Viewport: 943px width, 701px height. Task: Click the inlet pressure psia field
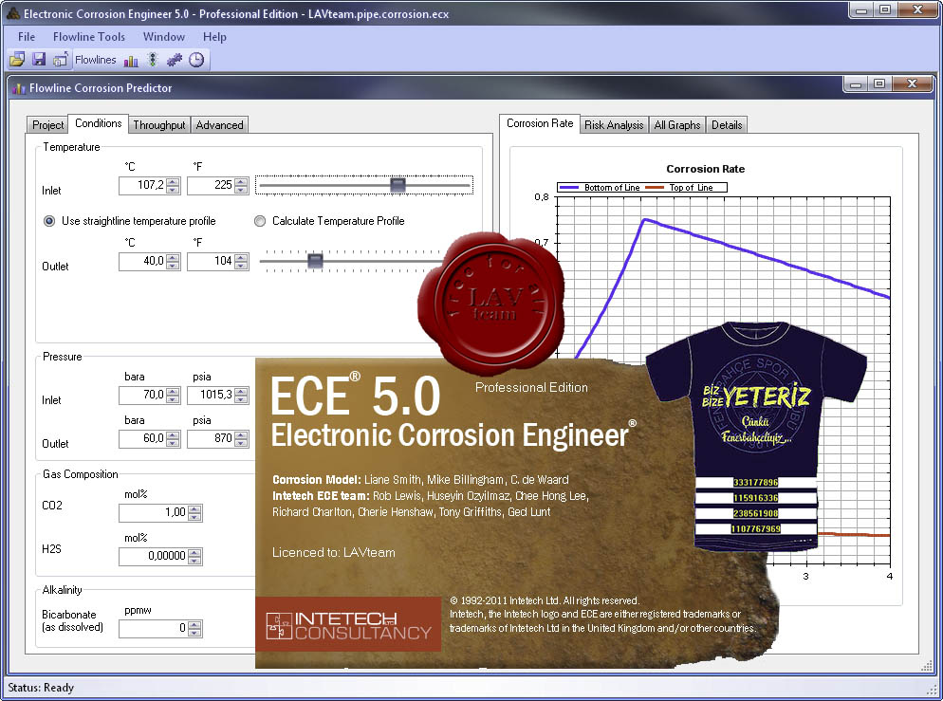click(212, 395)
